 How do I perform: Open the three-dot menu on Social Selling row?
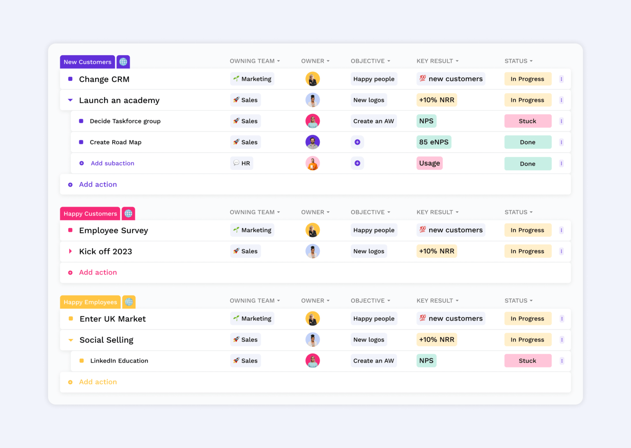click(562, 339)
